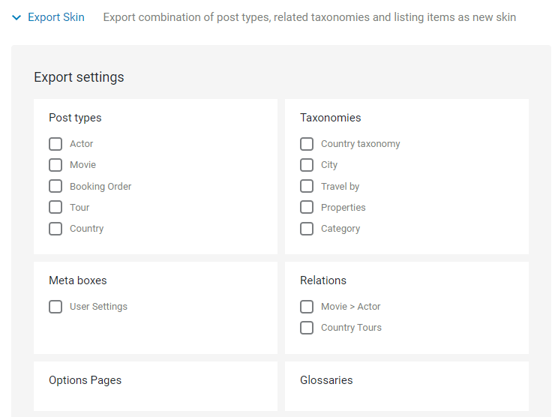This screenshot has width=555, height=417.
Task: Check the Country post type checkbox
Action: (55, 229)
